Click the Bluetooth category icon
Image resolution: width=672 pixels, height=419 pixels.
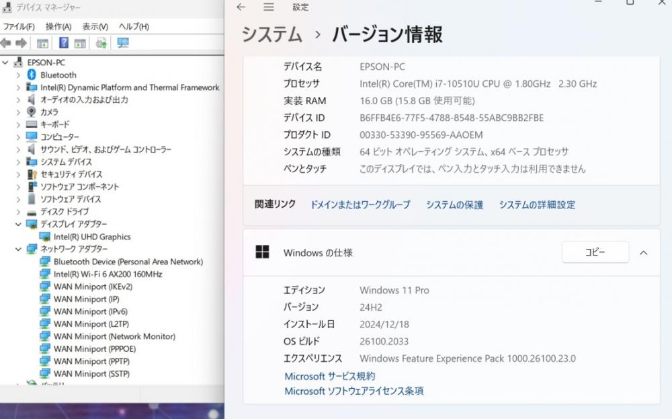pyautogui.click(x=32, y=75)
